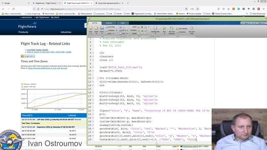Click the Google earth button
Viewport: 267px width, 150px height.
click(x=28, y=56)
